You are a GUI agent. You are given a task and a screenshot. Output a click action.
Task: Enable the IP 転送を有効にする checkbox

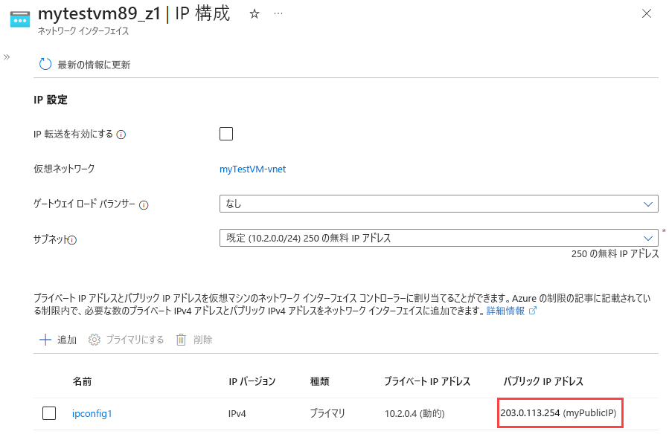tap(226, 134)
